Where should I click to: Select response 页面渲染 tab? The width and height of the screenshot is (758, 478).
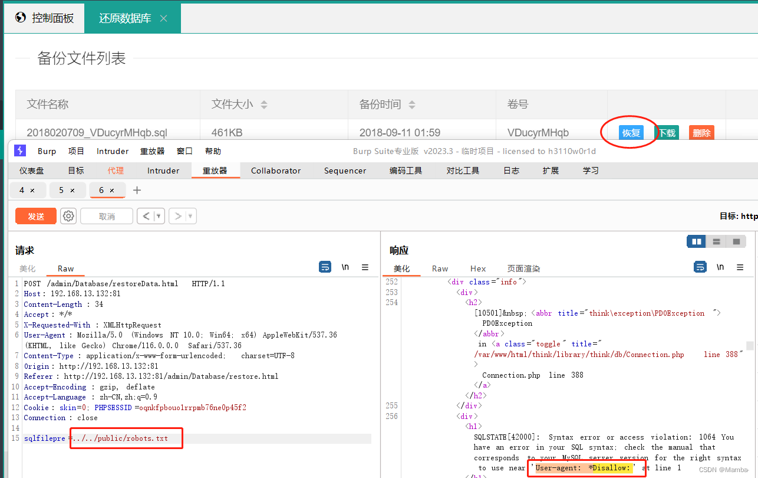tap(524, 269)
